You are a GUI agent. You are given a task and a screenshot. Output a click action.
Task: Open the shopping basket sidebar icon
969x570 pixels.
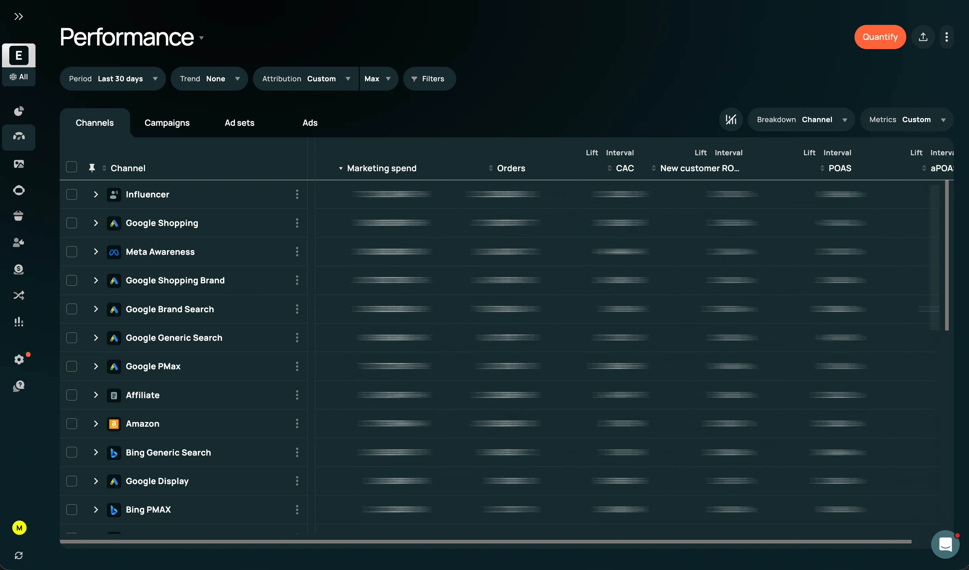pyautogui.click(x=19, y=216)
